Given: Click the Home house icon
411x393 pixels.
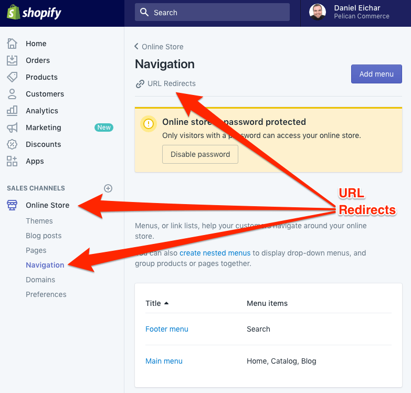Looking at the screenshot, I should pos(12,44).
